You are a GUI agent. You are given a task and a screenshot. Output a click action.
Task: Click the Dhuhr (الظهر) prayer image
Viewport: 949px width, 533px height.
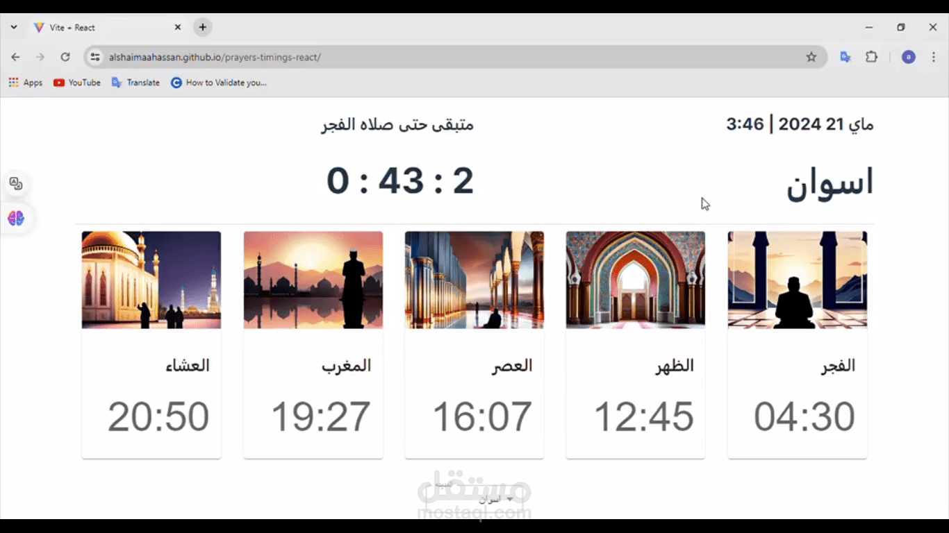coord(636,280)
